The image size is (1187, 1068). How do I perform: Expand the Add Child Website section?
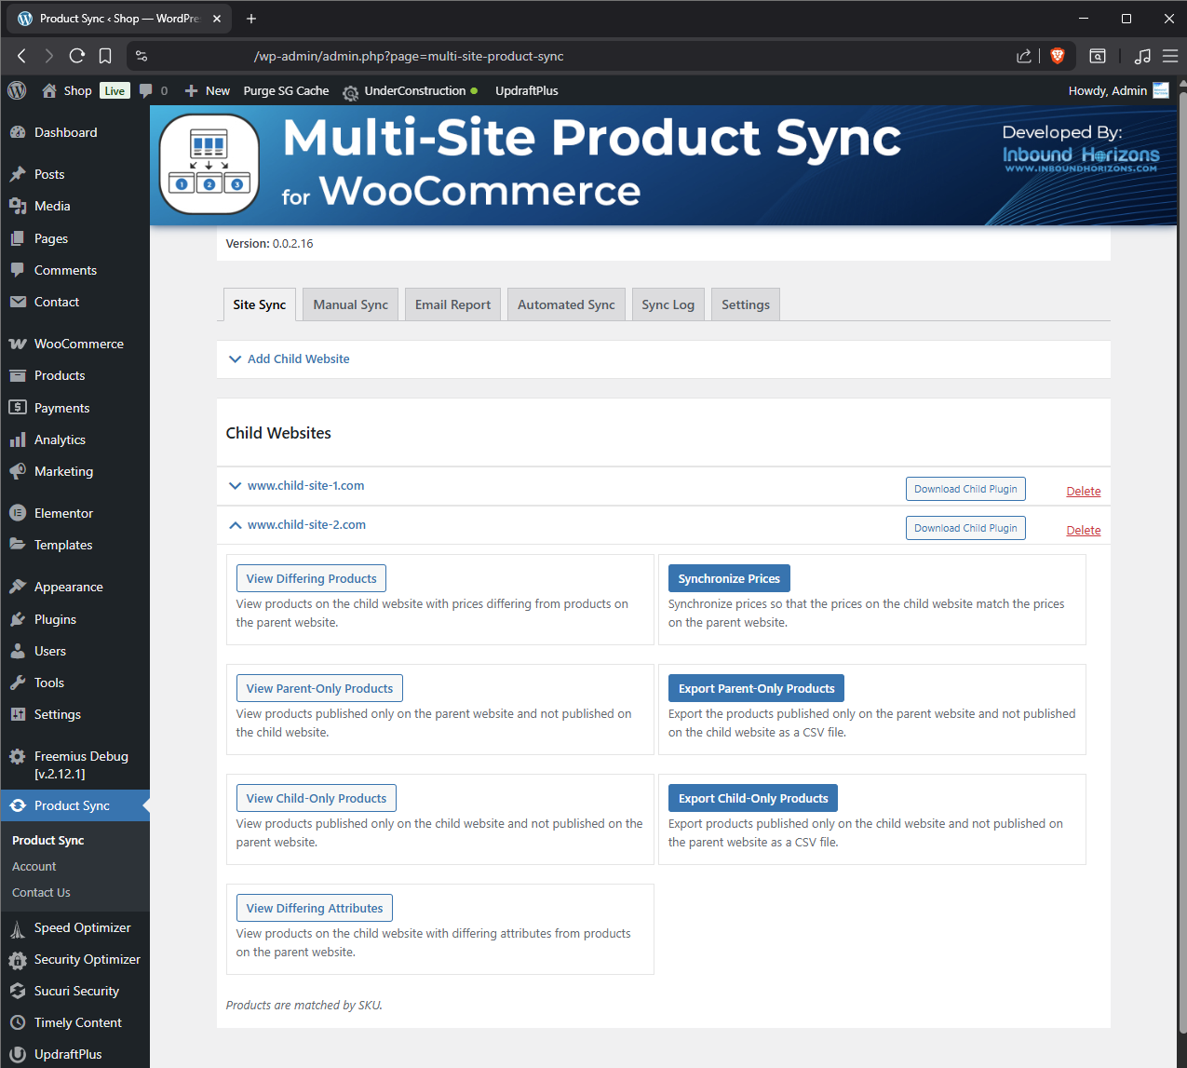click(x=298, y=358)
